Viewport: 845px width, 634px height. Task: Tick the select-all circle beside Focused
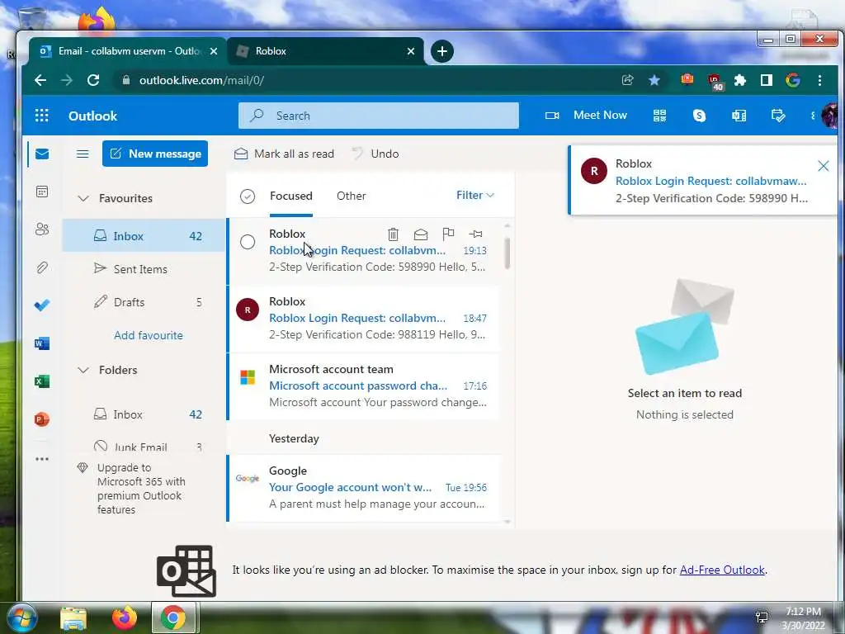point(248,196)
